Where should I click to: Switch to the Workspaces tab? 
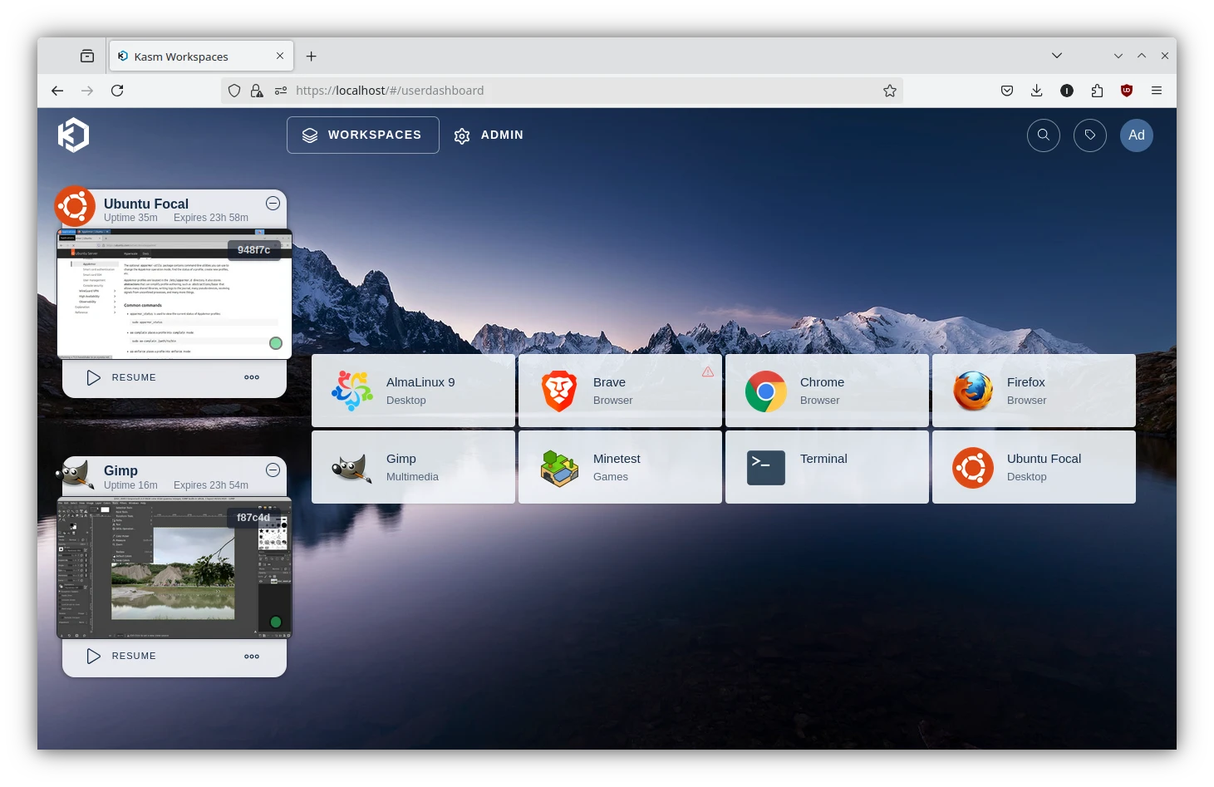(362, 135)
